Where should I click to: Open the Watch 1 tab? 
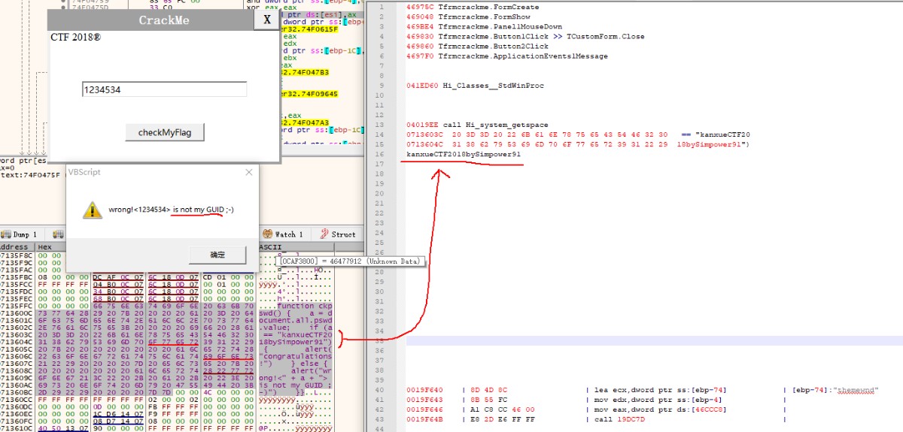pyautogui.click(x=284, y=234)
